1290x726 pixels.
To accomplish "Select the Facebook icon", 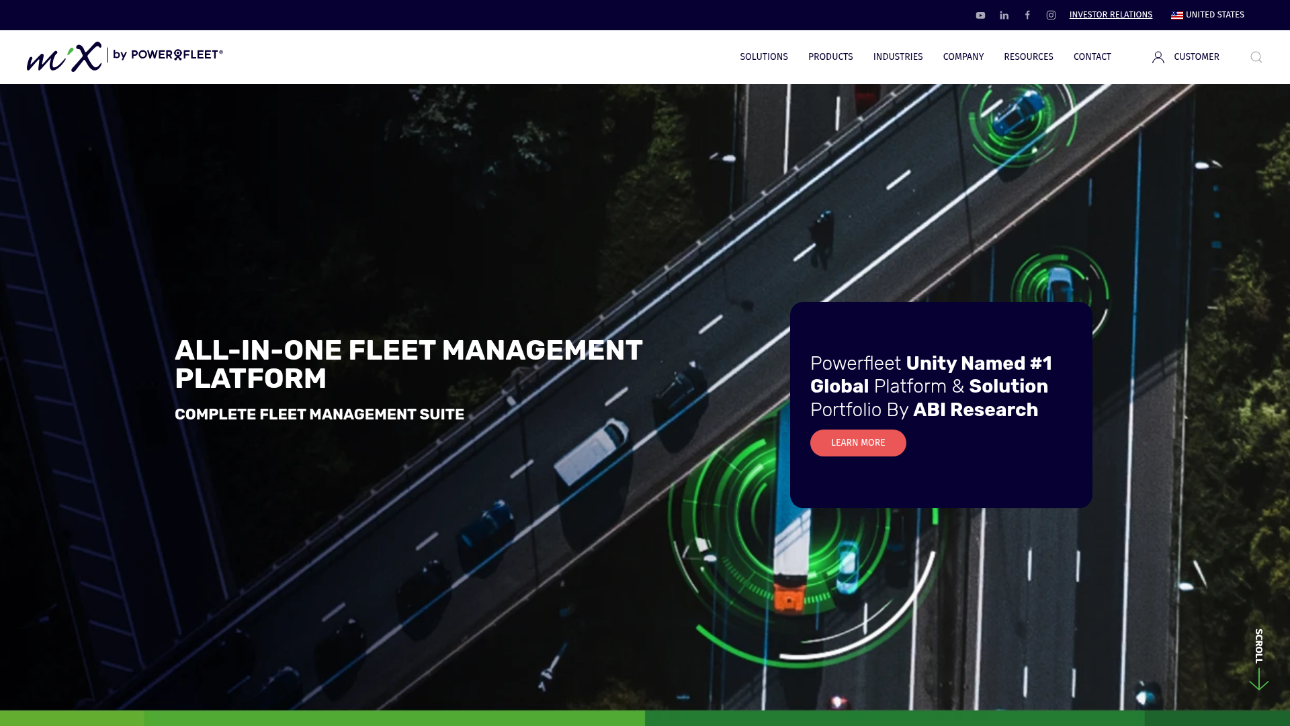I will tap(1027, 15).
